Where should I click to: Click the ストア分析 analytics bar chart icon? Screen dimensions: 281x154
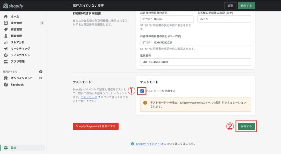click(6, 42)
